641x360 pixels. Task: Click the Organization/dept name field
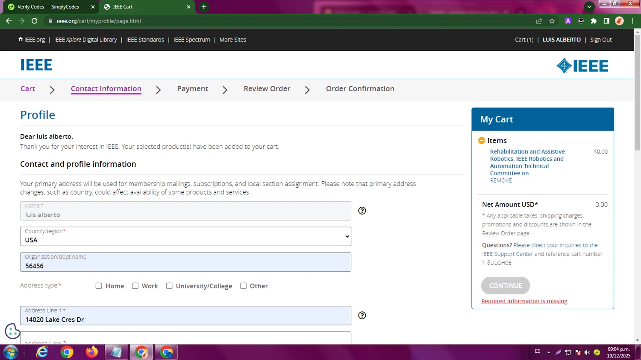185,262
